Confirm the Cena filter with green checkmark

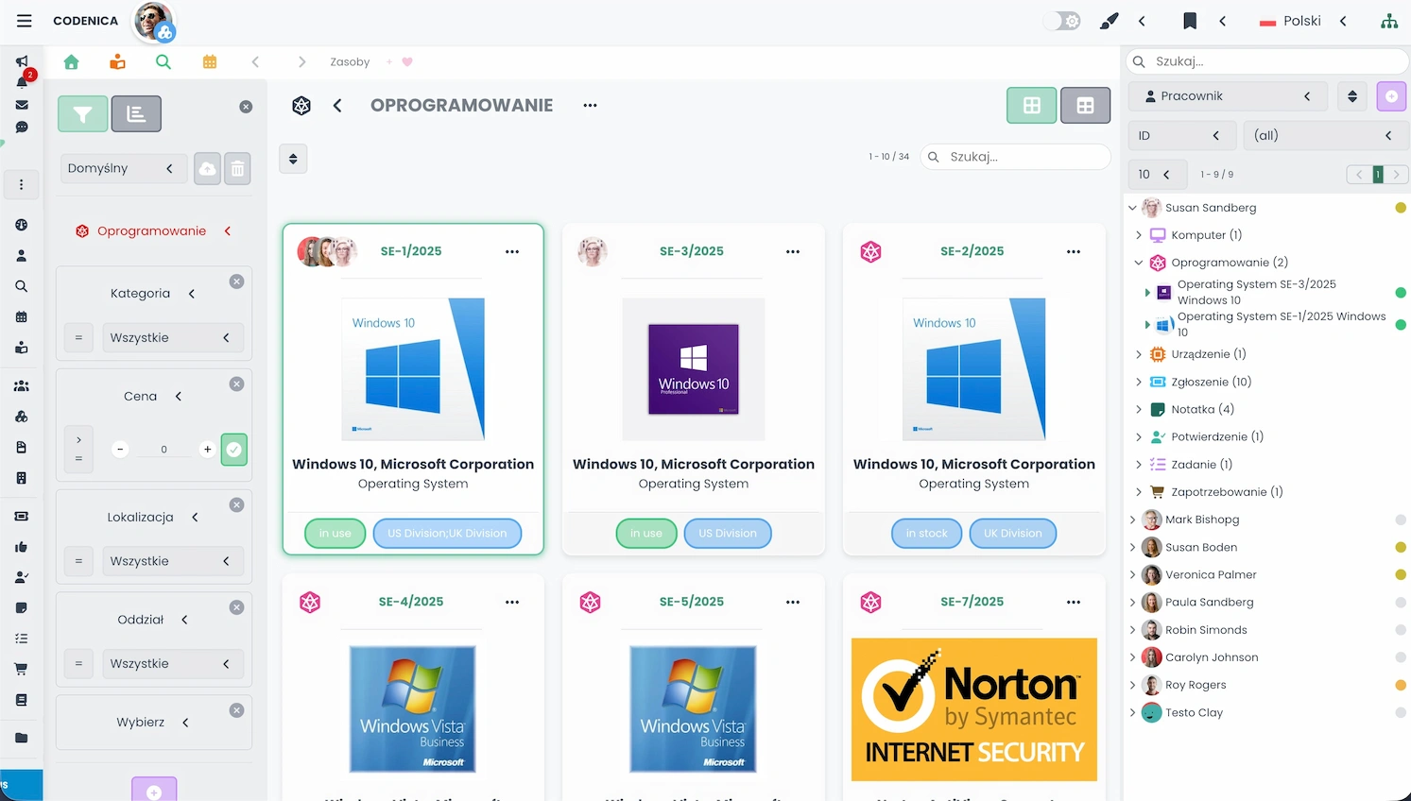point(233,450)
